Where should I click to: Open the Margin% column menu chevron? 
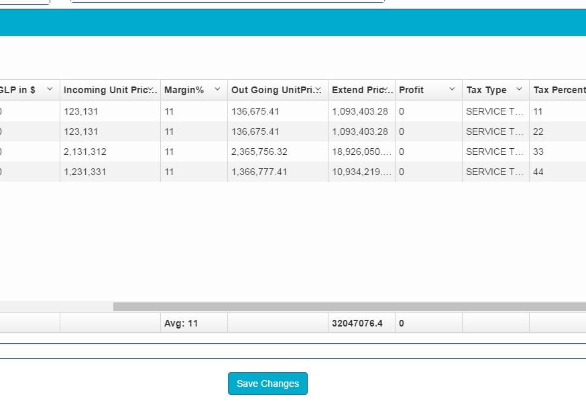(217, 89)
